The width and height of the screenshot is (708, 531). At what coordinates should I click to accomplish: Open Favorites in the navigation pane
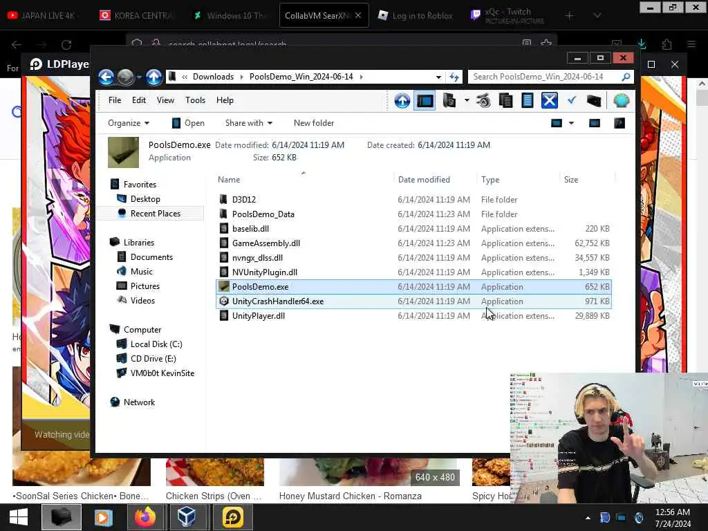(x=140, y=184)
